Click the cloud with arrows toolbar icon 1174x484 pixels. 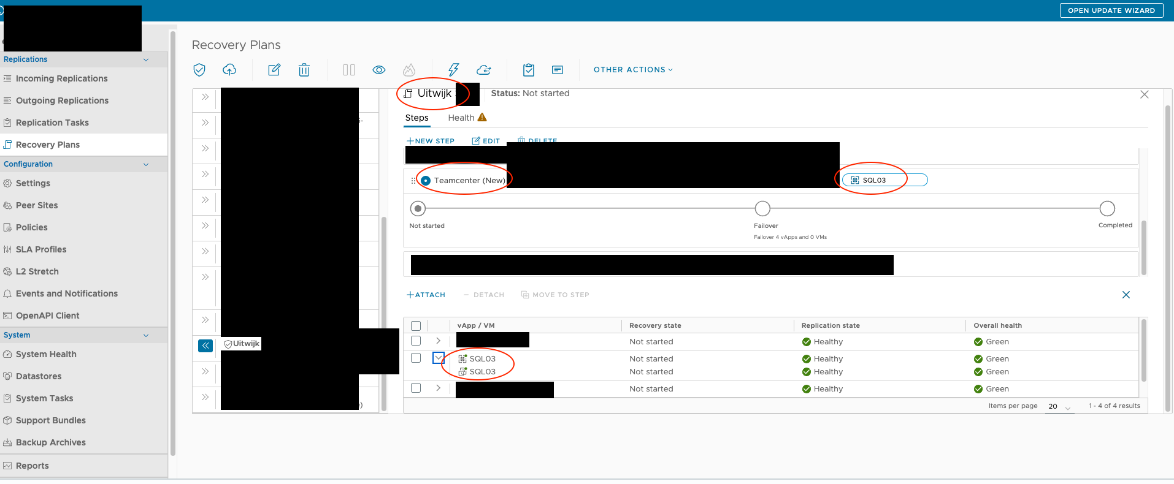click(x=484, y=70)
